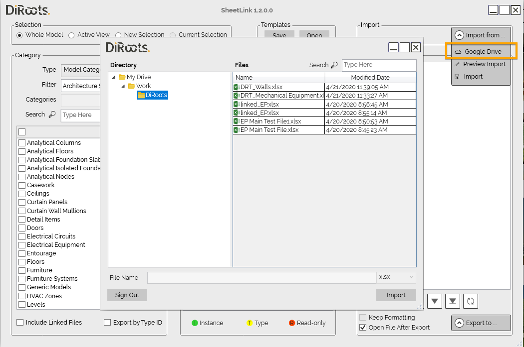This screenshot has height=347, width=524.
Task: Select the Whole Model radio button
Action: (x=20, y=35)
